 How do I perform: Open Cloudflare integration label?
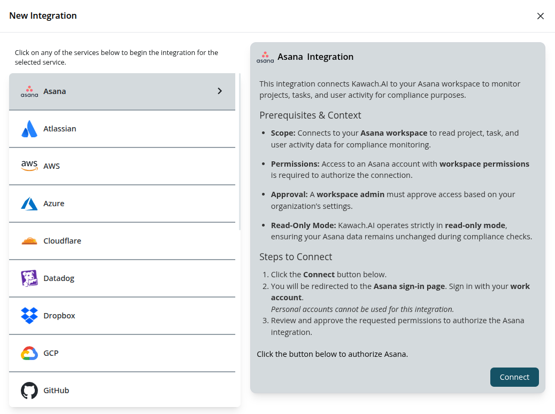coord(63,241)
